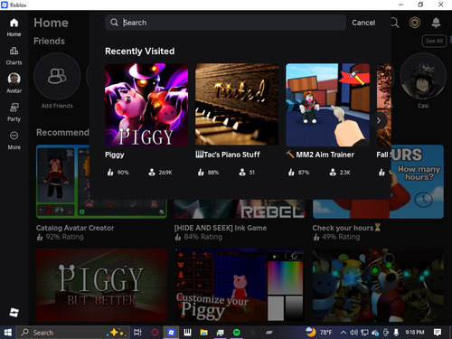Open Customize your Piggy game thumbnail
Image resolution: width=452 pixels, height=339 pixels.
point(240,285)
